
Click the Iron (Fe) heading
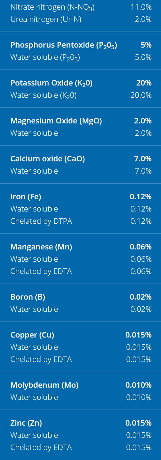pyautogui.click(x=26, y=197)
